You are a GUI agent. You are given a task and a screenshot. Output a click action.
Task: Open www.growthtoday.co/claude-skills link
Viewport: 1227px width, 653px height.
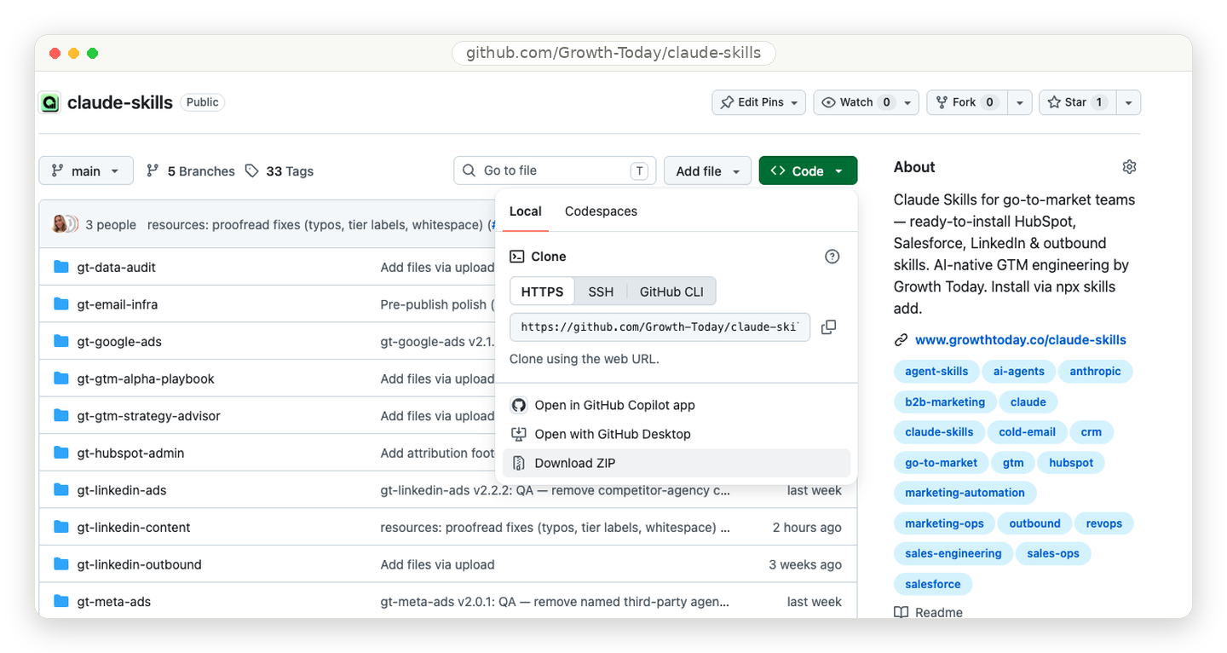[1021, 340]
